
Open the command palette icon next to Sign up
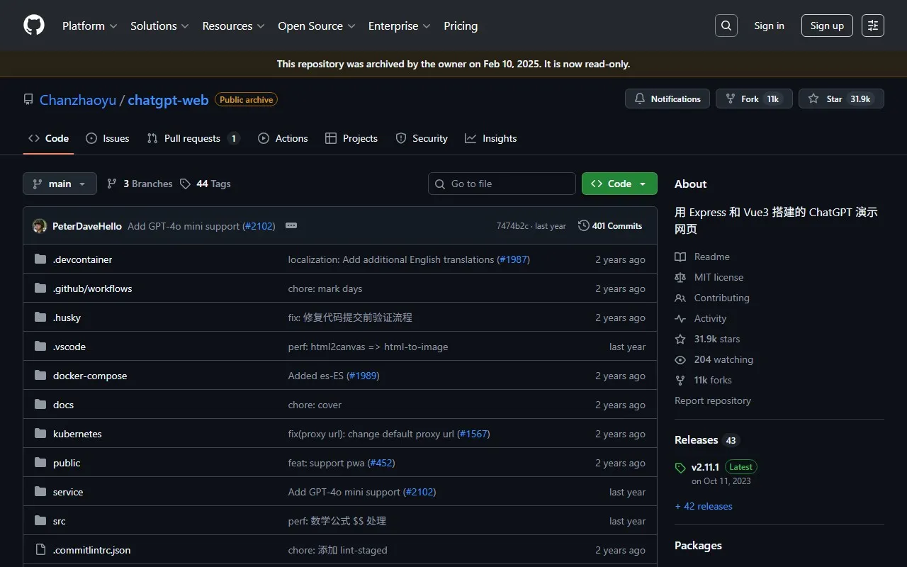pyautogui.click(x=872, y=26)
